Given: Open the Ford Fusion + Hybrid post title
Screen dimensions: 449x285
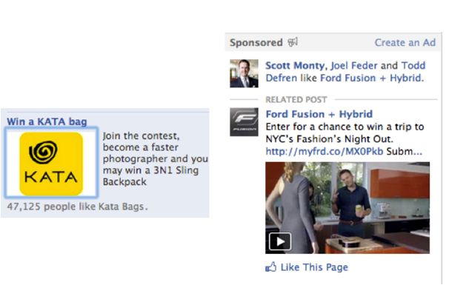Looking at the screenshot, I should pos(319,114).
